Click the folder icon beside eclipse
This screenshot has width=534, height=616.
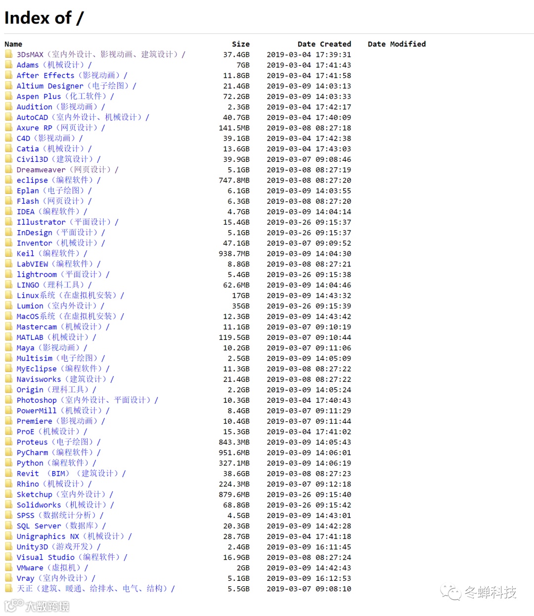pos(9,180)
